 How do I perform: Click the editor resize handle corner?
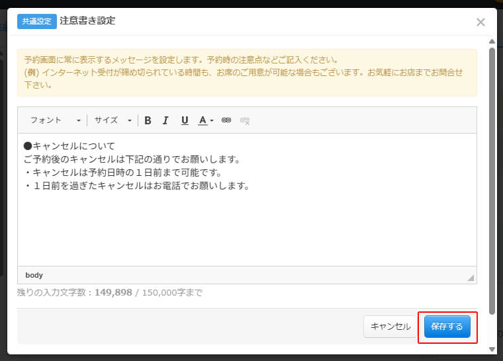pyautogui.click(x=471, y=278)
